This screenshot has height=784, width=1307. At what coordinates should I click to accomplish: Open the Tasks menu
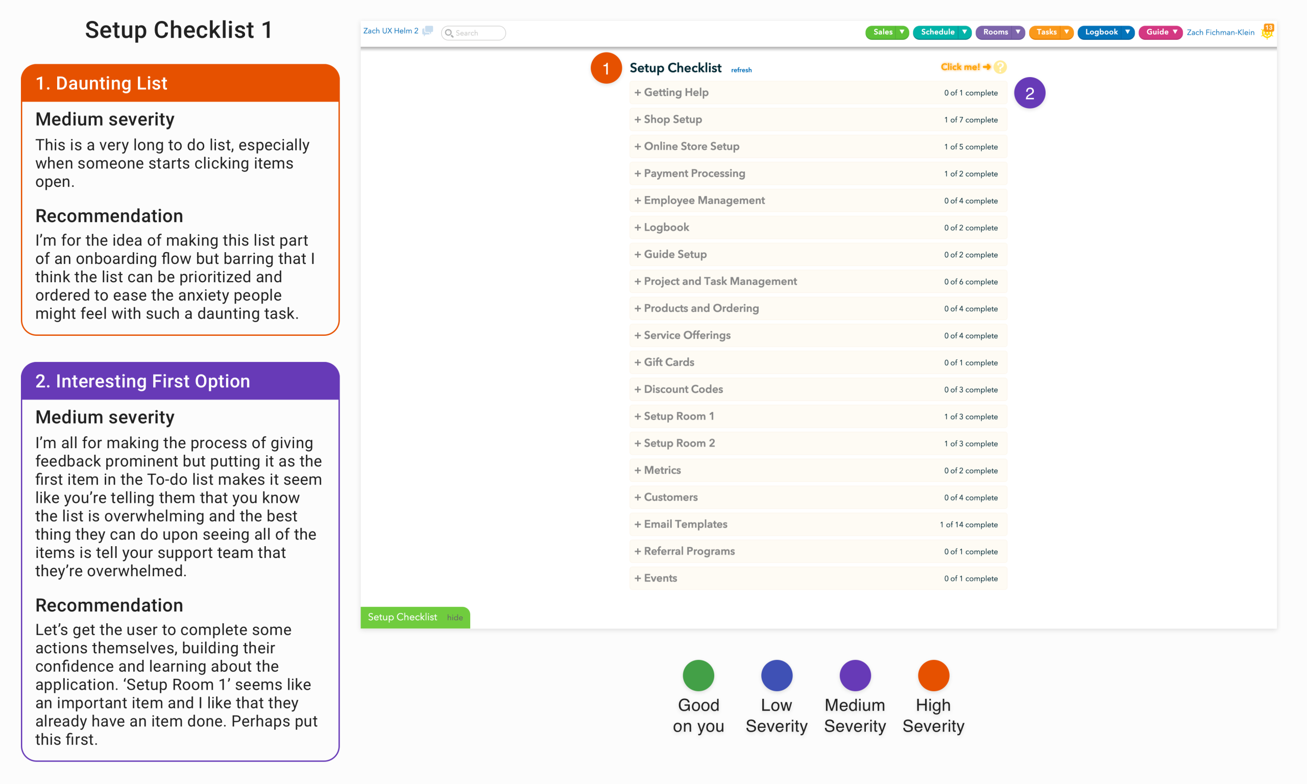(x=1046, y=32)
